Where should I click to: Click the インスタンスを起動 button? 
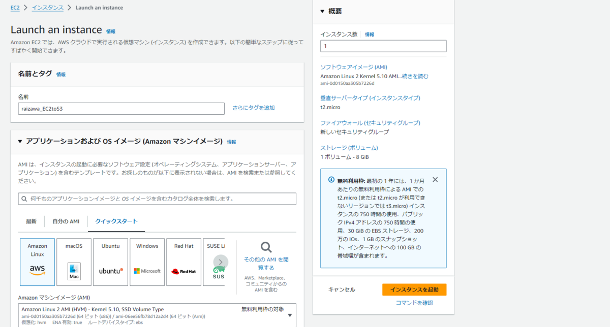[x=414, y=289]
